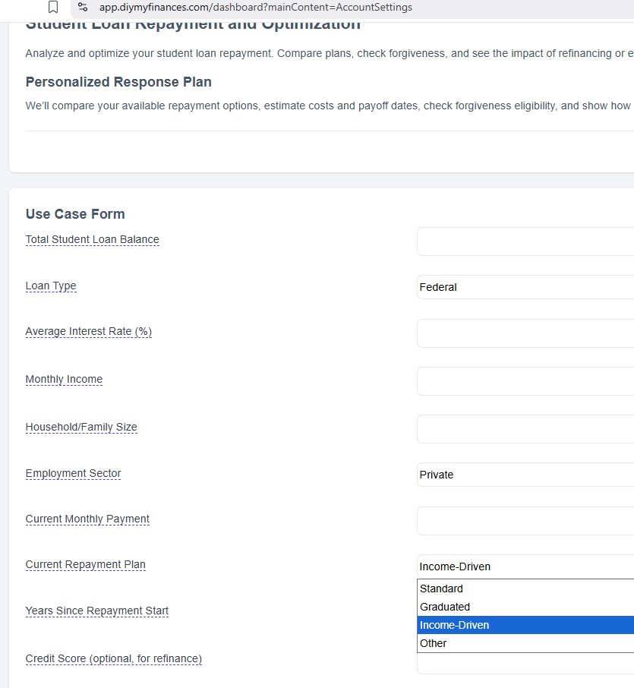634x688 pixels.
Task: Click the bookmark icon in the browser toolbar
Action: click(x=52, y=8)
